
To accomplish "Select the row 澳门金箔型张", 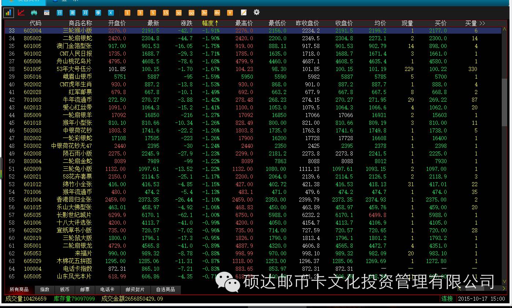I will point(253,46).
